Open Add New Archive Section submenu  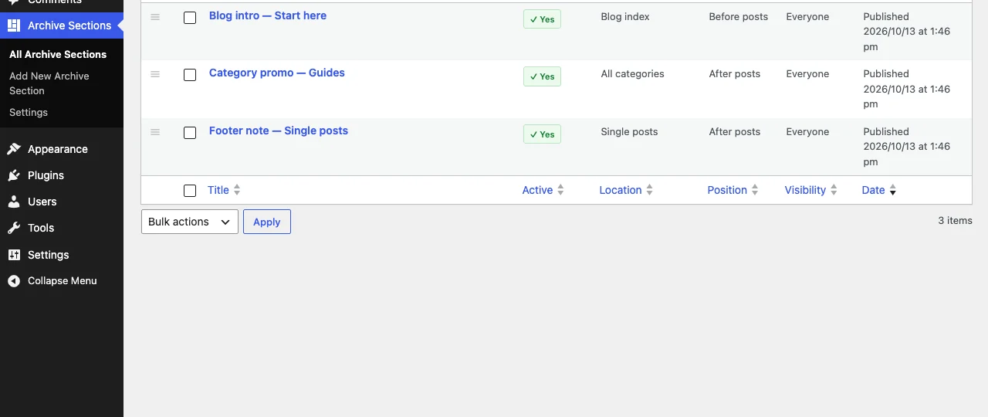[49, 83]
